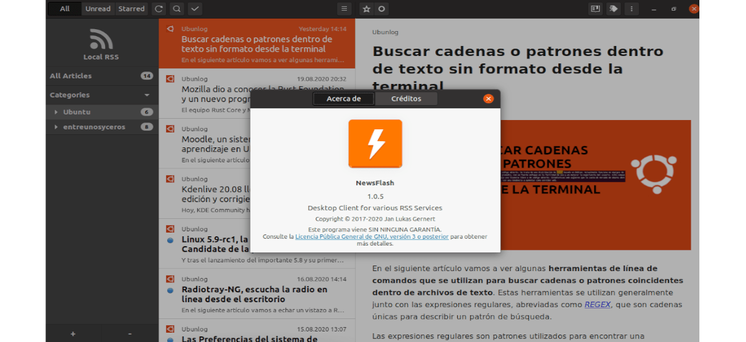Open the scraped content reader icon
Screen dimensions: 746x342
[596, 9]
